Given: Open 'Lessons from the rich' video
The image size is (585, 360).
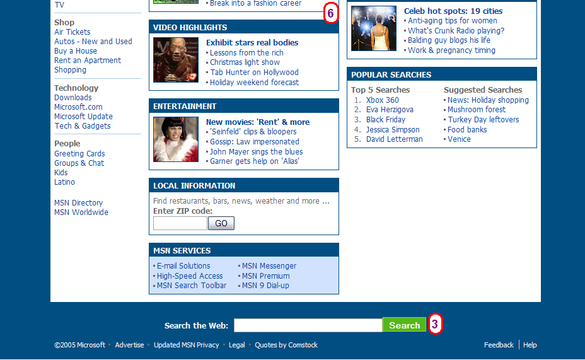Looking at the screenshot, I should [246, 53].
